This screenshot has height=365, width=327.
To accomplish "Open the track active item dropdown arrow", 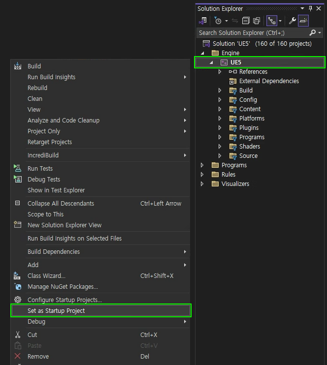I will click(280, 21).
